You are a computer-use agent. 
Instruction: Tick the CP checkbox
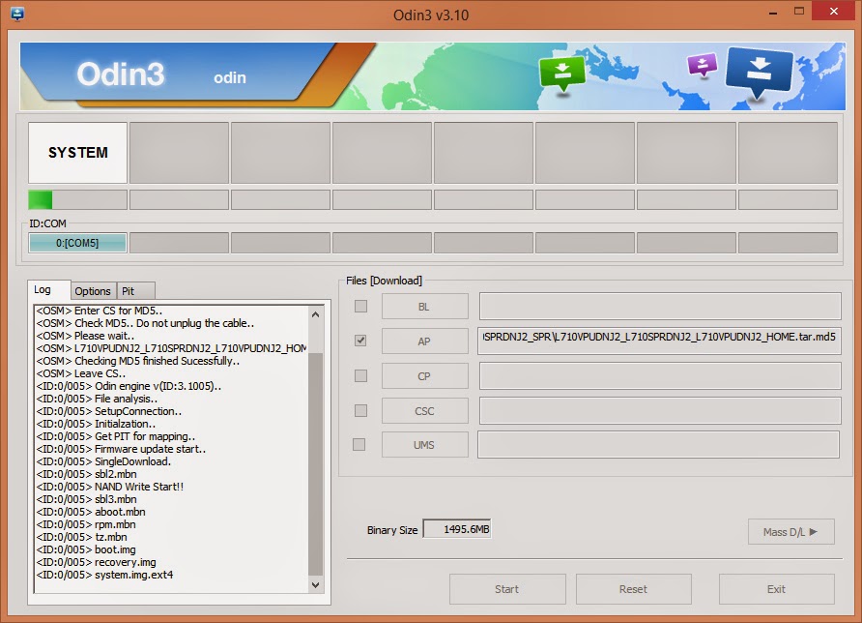tap(360, 376)
